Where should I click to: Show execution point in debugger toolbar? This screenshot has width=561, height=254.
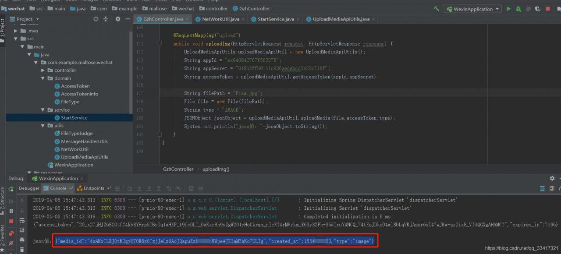pos(118,188)
